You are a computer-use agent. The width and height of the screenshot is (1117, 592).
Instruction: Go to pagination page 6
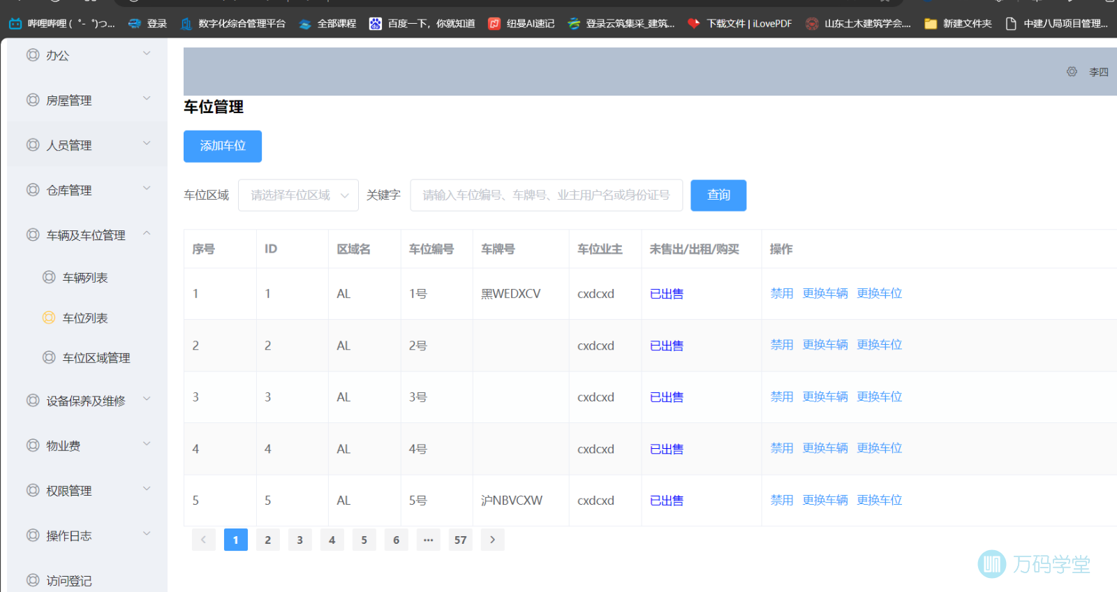[x=397, y=540]
